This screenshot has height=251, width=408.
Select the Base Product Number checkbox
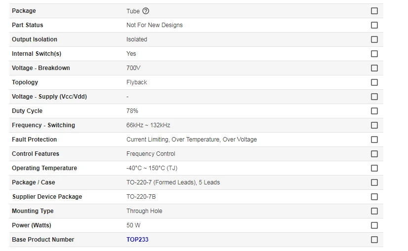click(374, 240)
